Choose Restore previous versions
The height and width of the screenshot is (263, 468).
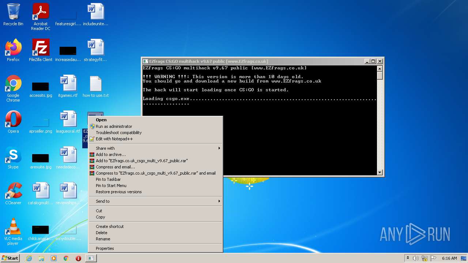pyautogui.click(x=155, y=192)
